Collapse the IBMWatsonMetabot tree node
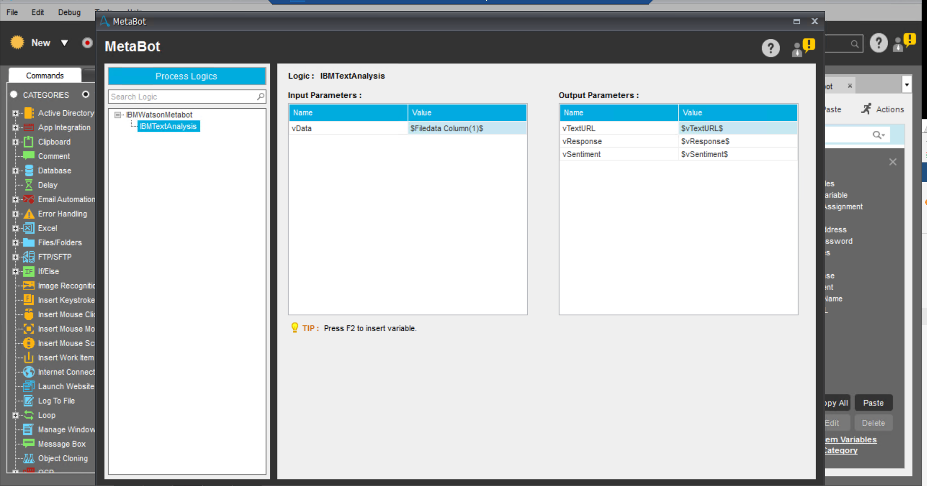 pyautogui.click(x=118, y=115)
